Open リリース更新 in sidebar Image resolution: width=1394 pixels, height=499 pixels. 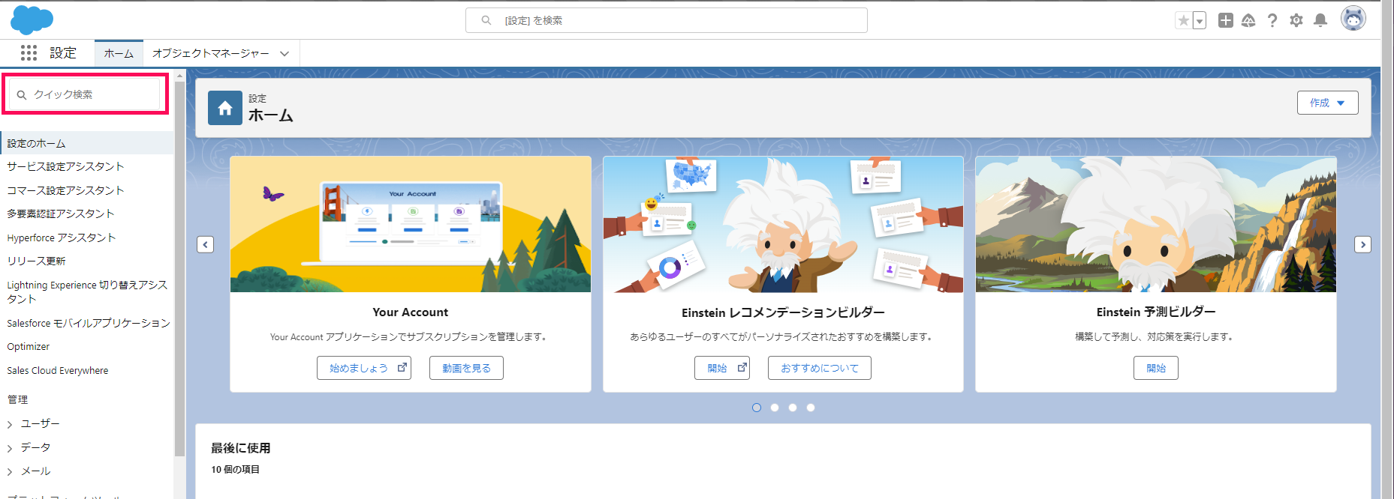click(x=36, y=261)
